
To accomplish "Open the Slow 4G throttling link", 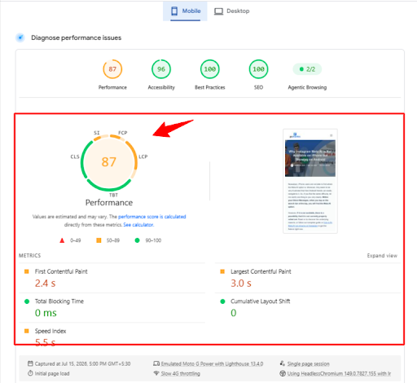I will tap(181, 373).
